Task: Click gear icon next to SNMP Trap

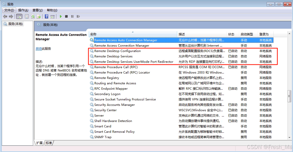Action: click(x=92, y=137)
